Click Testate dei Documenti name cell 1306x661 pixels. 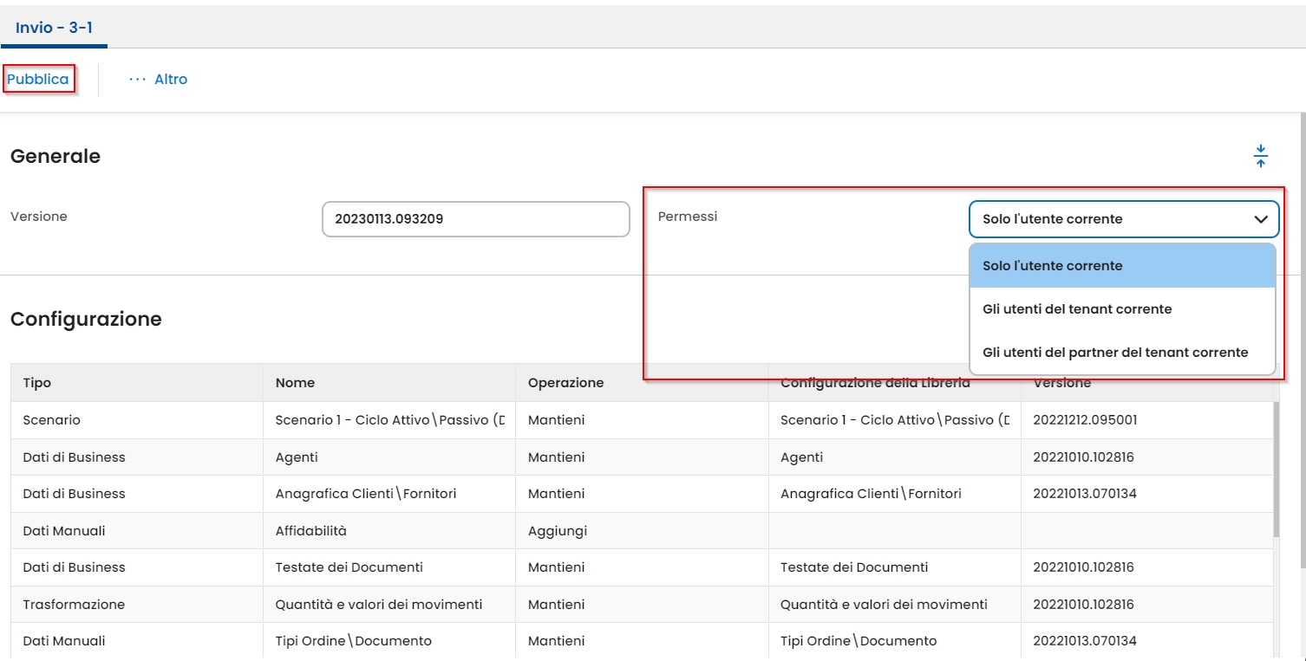coord(349,567)
